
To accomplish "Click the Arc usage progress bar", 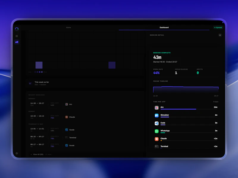I will pos(189,109).
